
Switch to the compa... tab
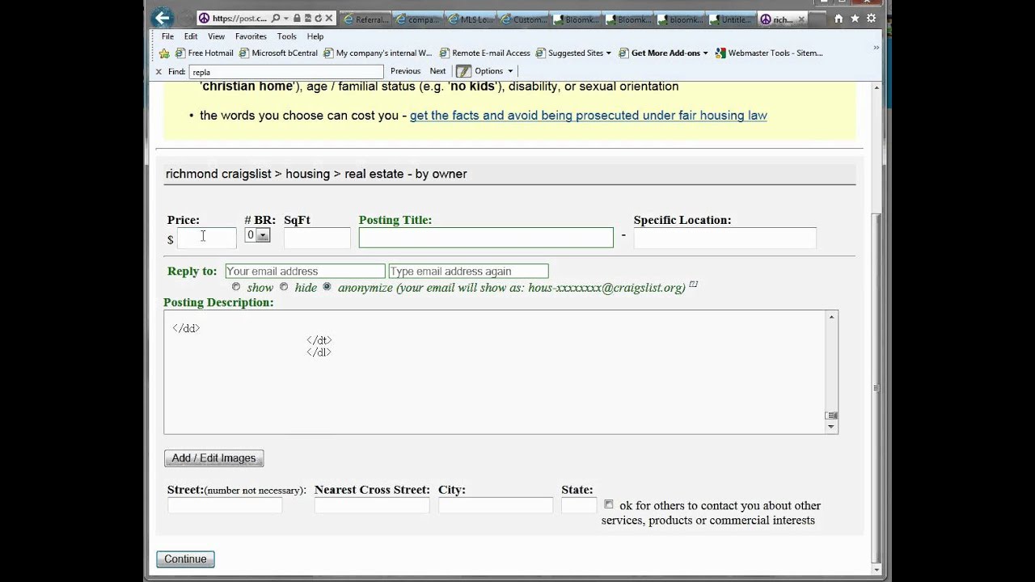pyautogui.click(x=418, y=19)
